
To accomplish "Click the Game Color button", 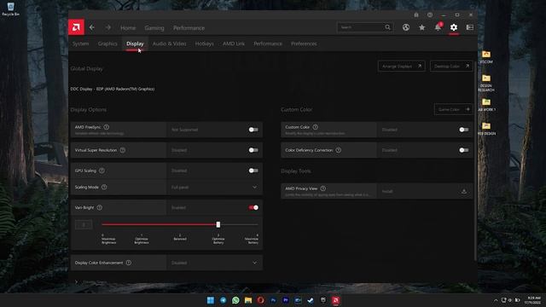I will (453, 109).
